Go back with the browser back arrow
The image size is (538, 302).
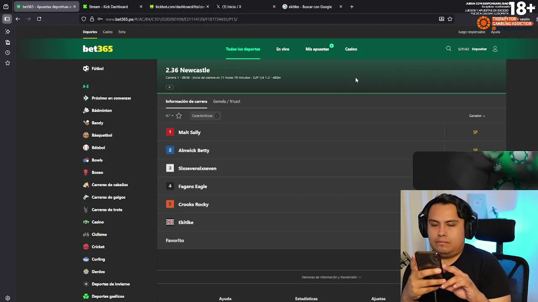[18, 19]
